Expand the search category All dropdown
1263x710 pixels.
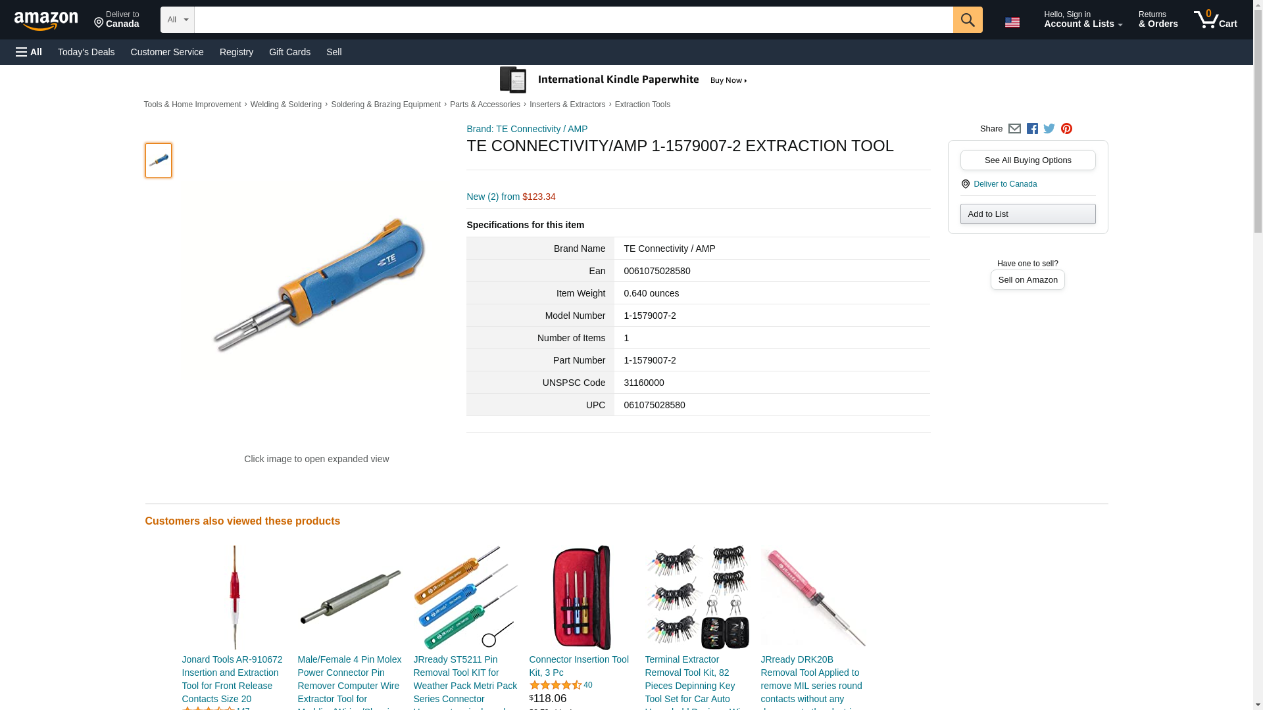click(178, 20)
